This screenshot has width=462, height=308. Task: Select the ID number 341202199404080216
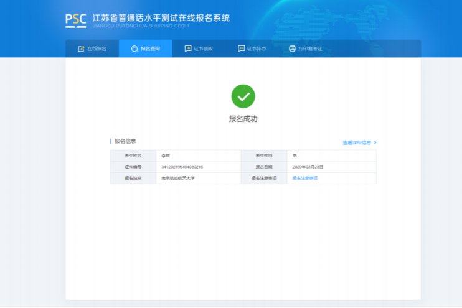[182, 167]
